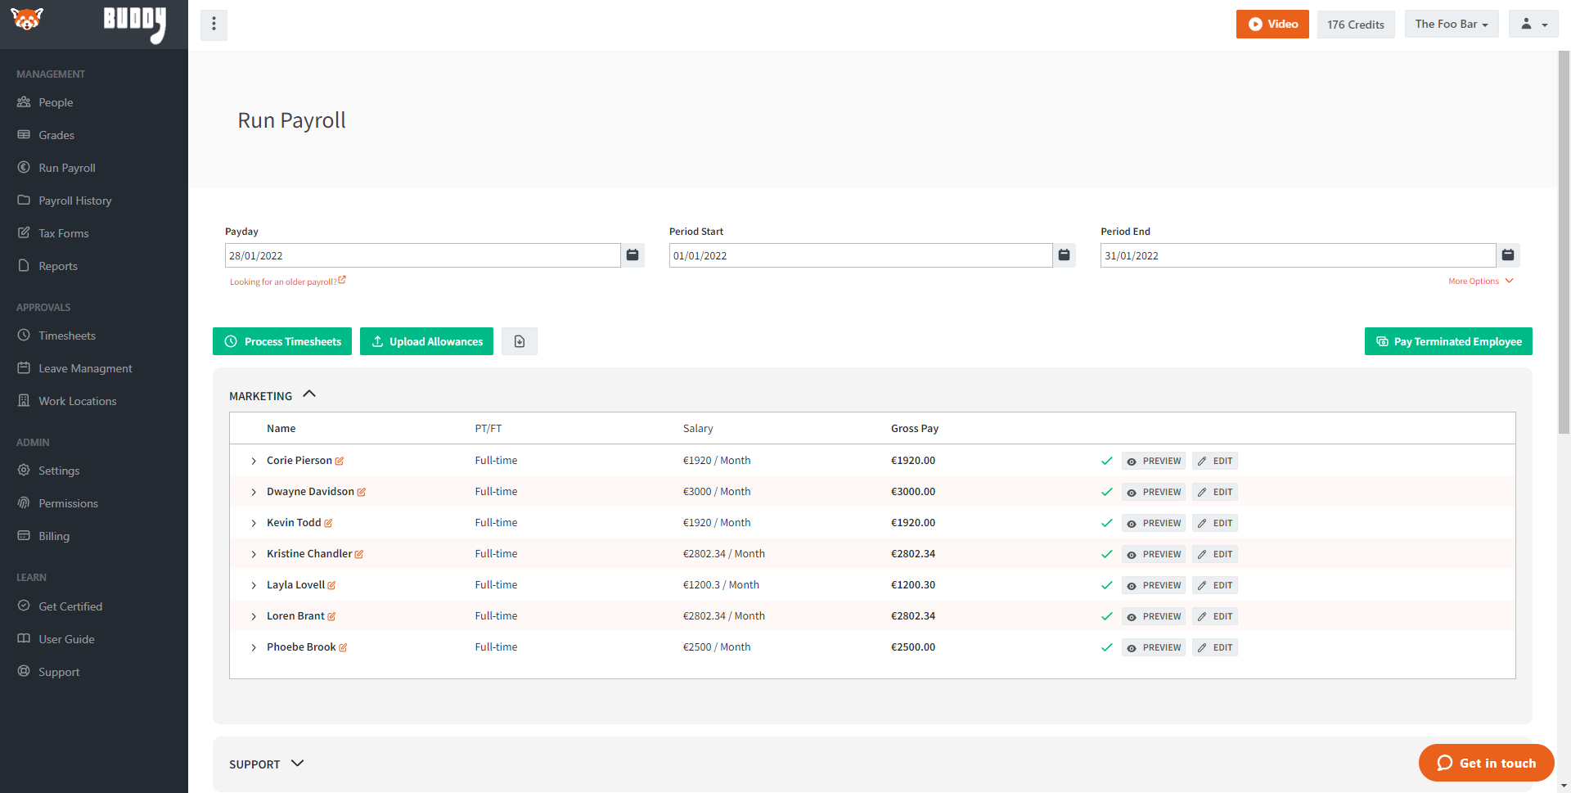The image size is (1571, 793).
Task: Expand Corie Pierson's row details
Action: tap(254, 462)
